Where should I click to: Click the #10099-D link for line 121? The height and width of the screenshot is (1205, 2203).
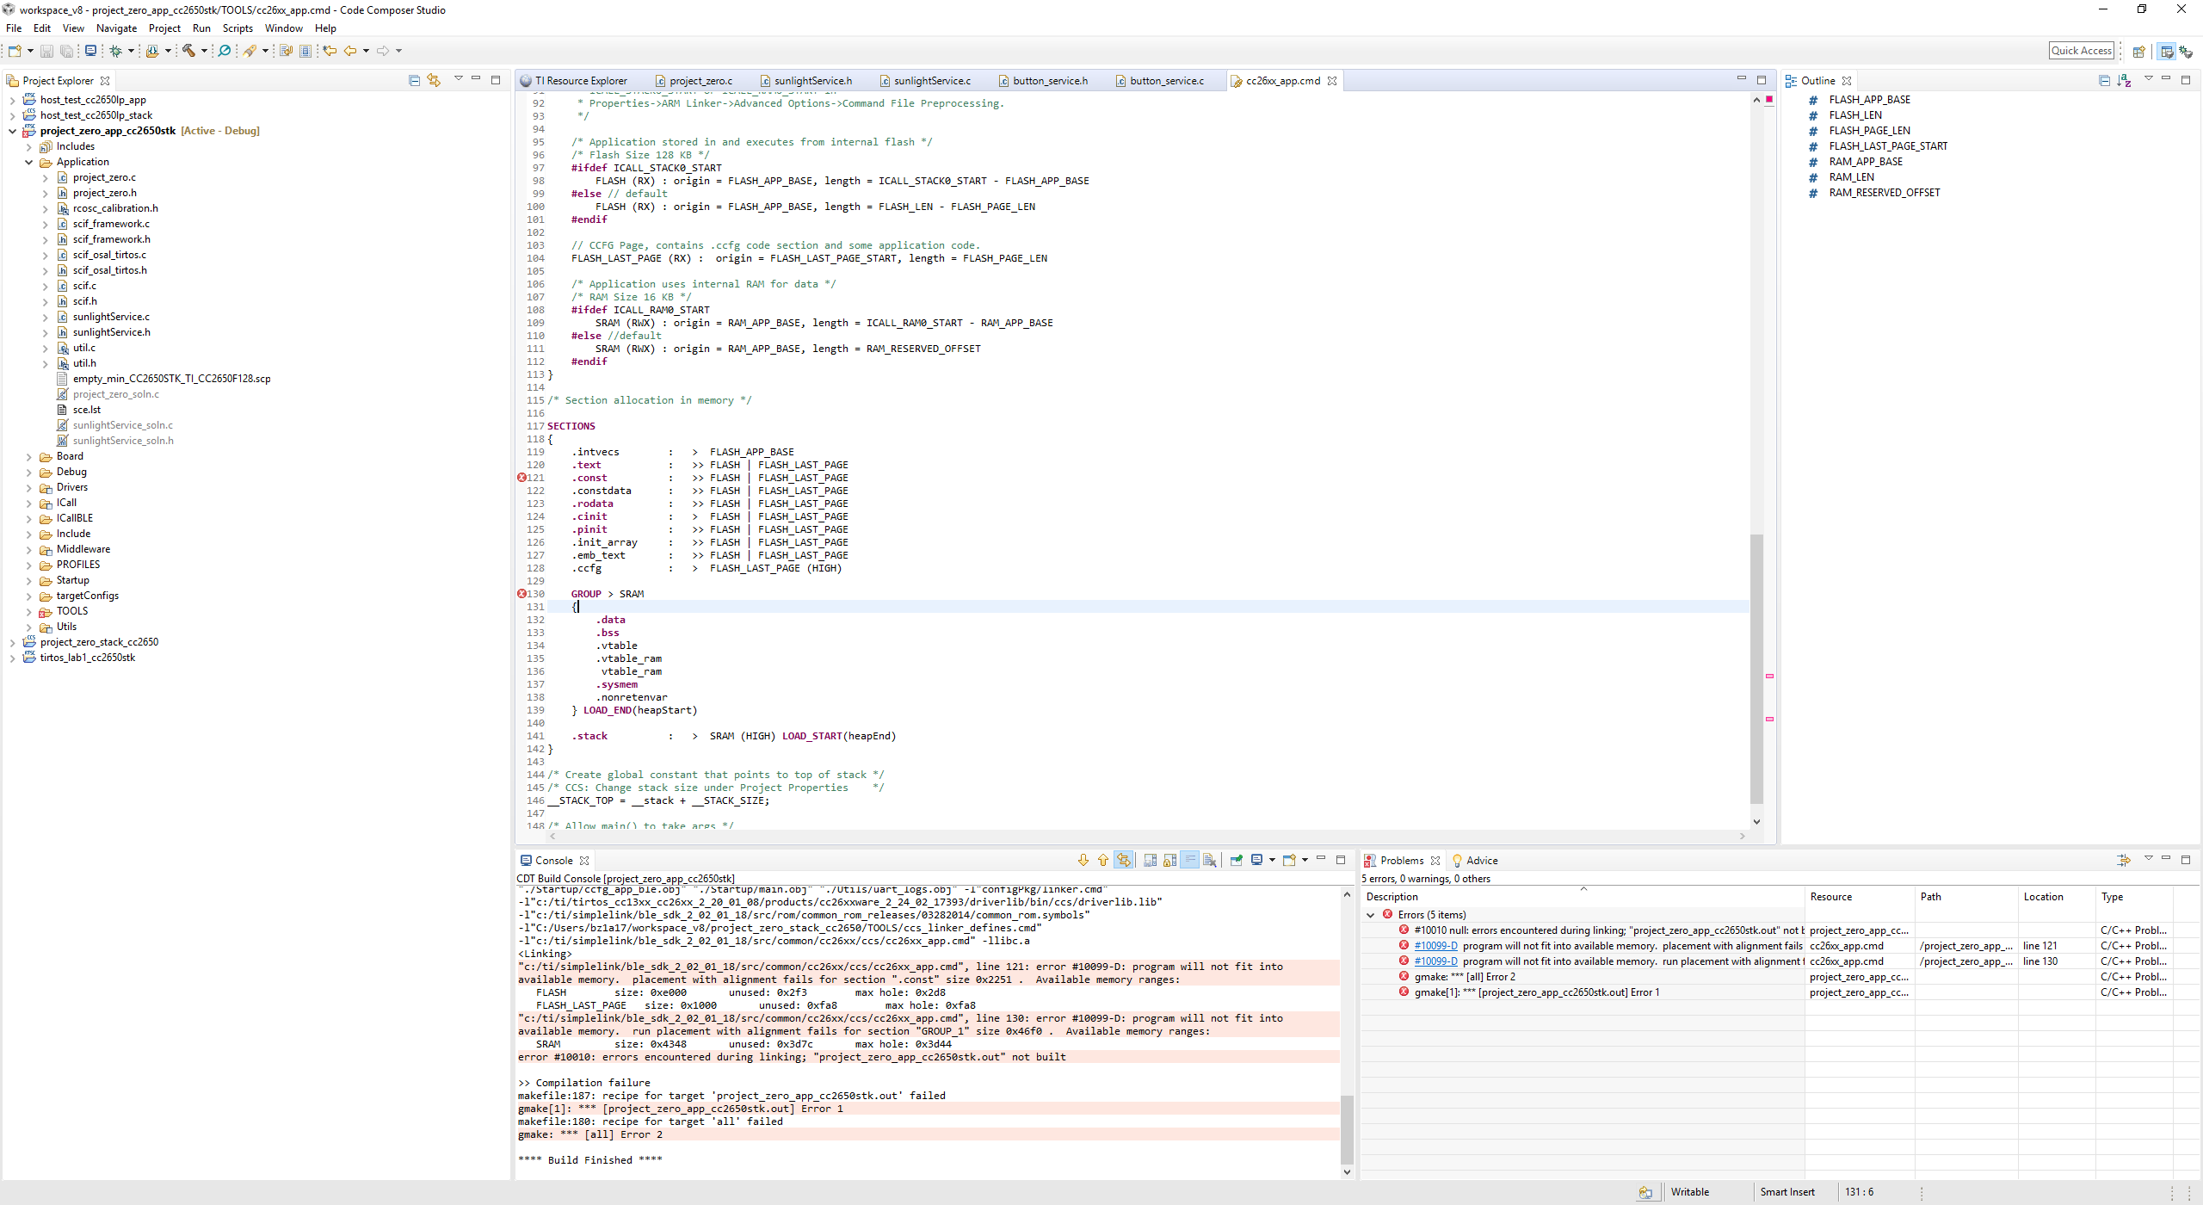[1435, 946]
